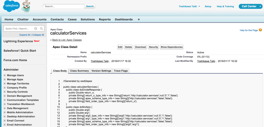Expand Security Controls tree node
Screen dimensions: 264x127
pos(5,92)
